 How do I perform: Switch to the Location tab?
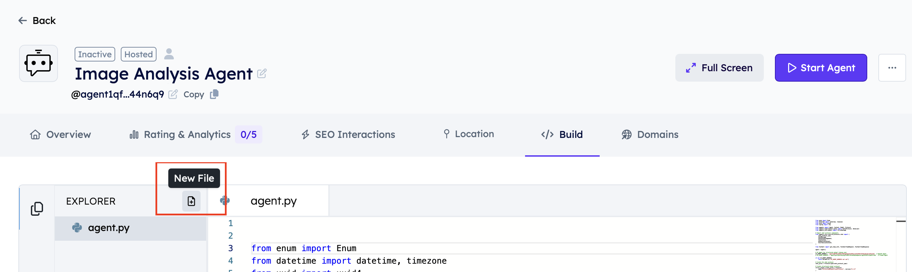point(468,134)
